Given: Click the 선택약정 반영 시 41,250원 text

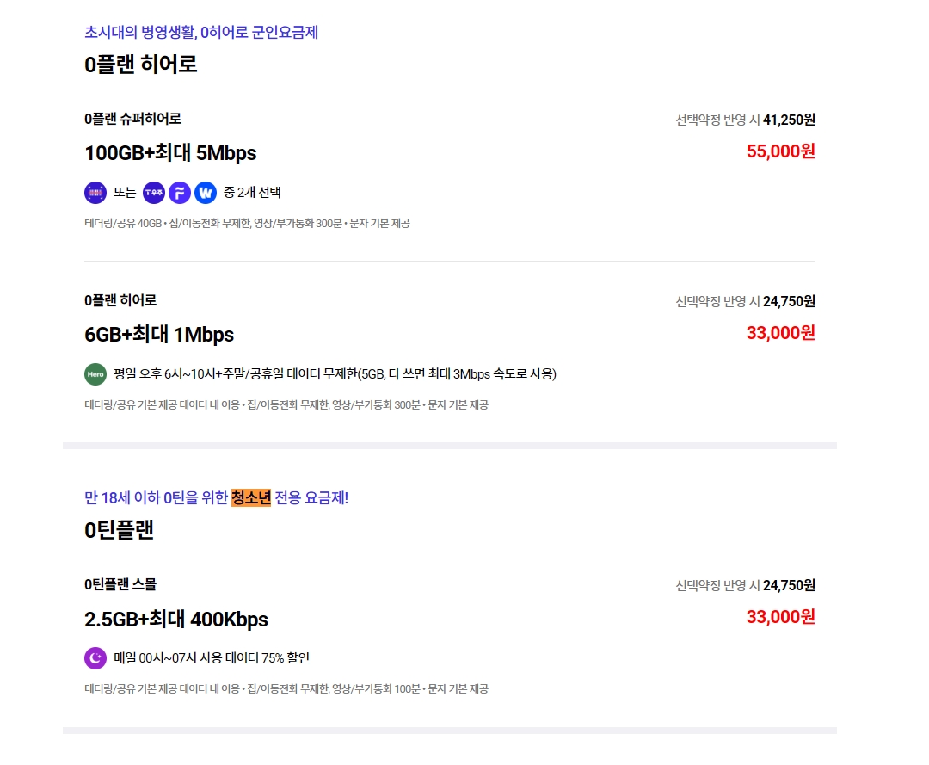Looking at the screenshot, I should pos(745,120).
